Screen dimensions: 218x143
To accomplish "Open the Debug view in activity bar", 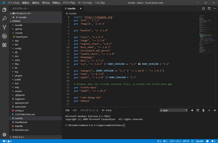I will click(x=4, y=36).
